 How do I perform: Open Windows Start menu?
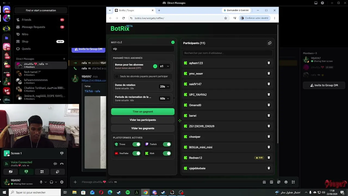point(4,192)
